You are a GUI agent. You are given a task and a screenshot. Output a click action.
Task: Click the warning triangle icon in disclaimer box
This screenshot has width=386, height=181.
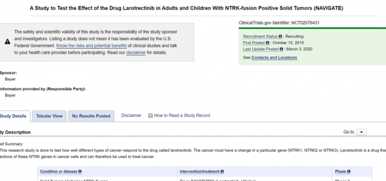[7, 42]
